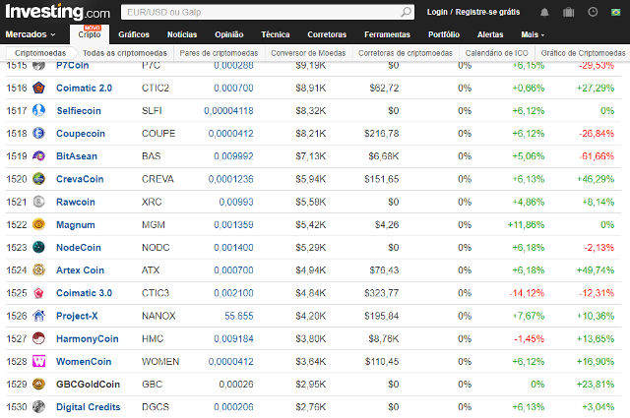Click the Project-X coin icon
Image resolution: width=630 pixels, height=418 pixels.
38,316
